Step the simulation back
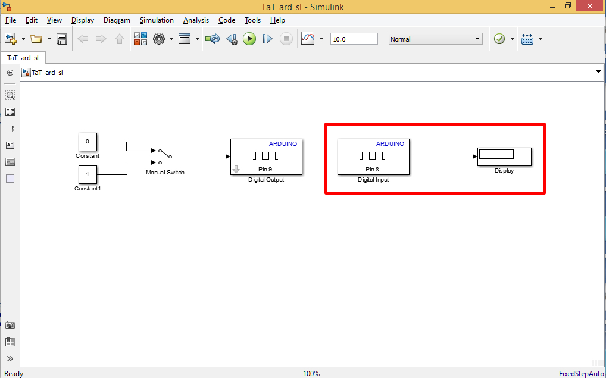This screenshot has width=606, height=378. point(232,39)
